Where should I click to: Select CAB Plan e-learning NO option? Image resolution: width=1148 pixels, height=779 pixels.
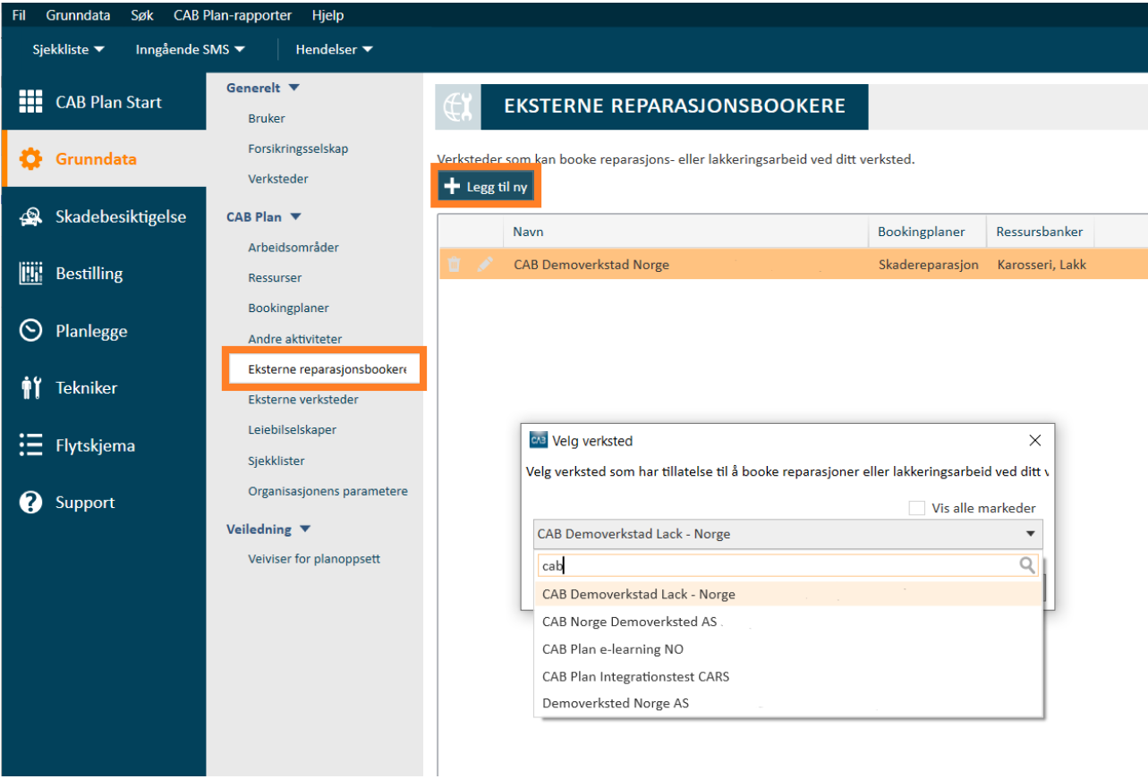[787, 649]
